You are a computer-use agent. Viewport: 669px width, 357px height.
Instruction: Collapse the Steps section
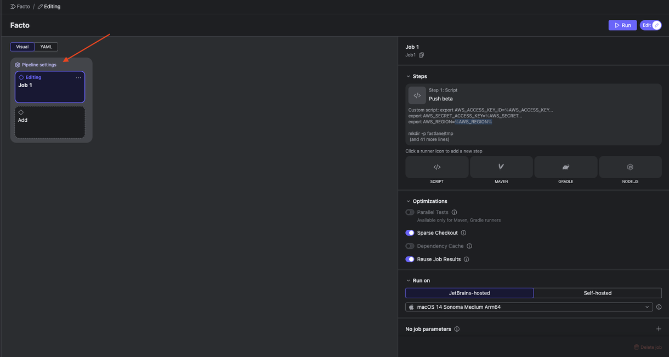pyautogui.click(x=409, y=76)
